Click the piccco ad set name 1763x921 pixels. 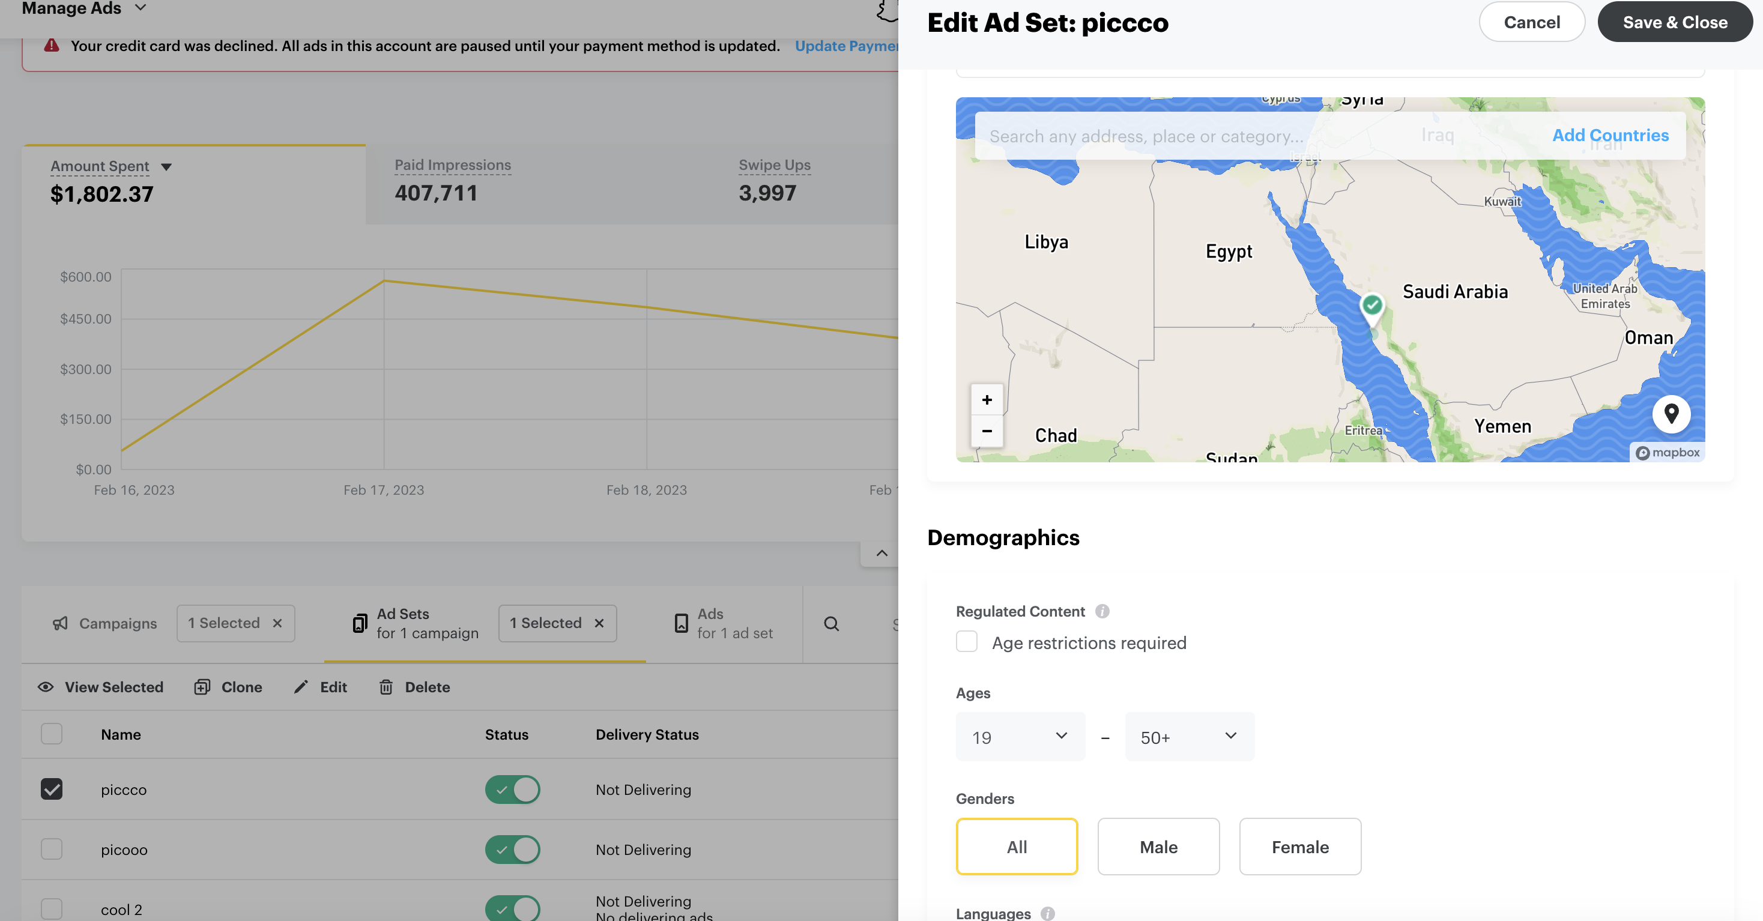[x=123, y=790]
